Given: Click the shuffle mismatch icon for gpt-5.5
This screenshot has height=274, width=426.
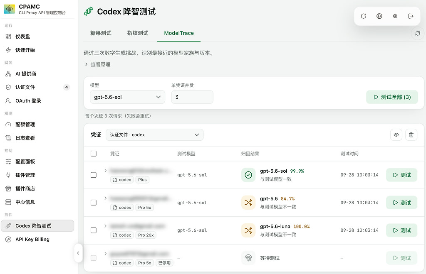Looking at the screenshot, I should point(248,203).
